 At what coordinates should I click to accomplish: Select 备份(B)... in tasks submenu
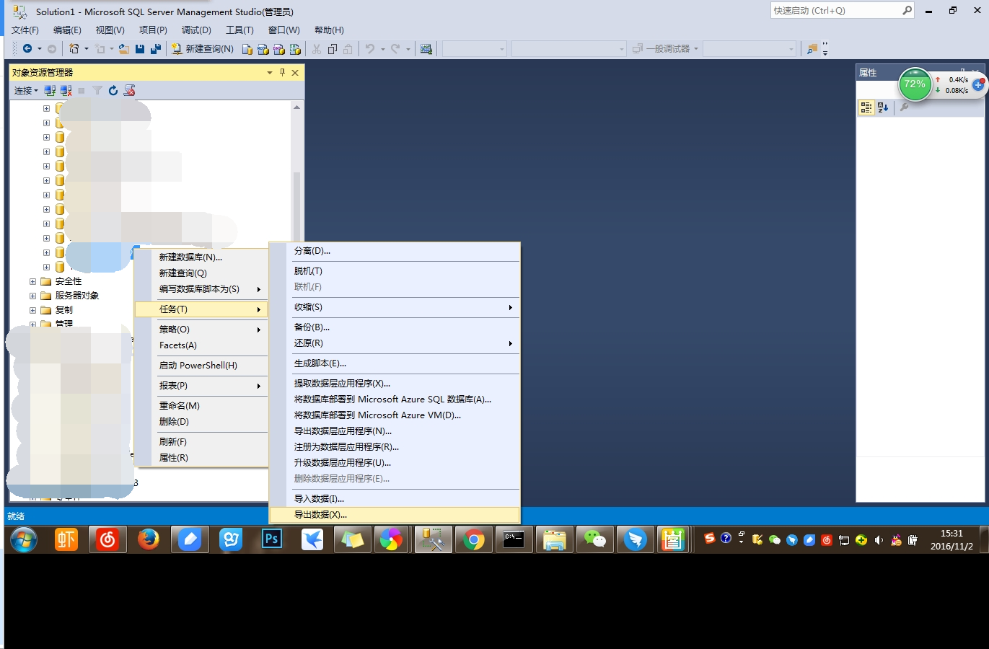point(394,327)
